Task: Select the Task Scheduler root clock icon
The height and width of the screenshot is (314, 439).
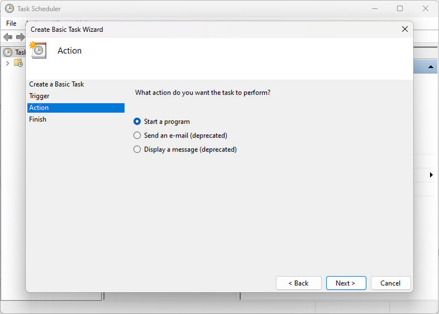Action: (8, 53)
